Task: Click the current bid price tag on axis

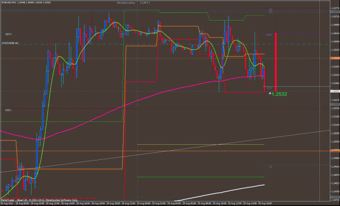Action: click(x=335, y=91)
